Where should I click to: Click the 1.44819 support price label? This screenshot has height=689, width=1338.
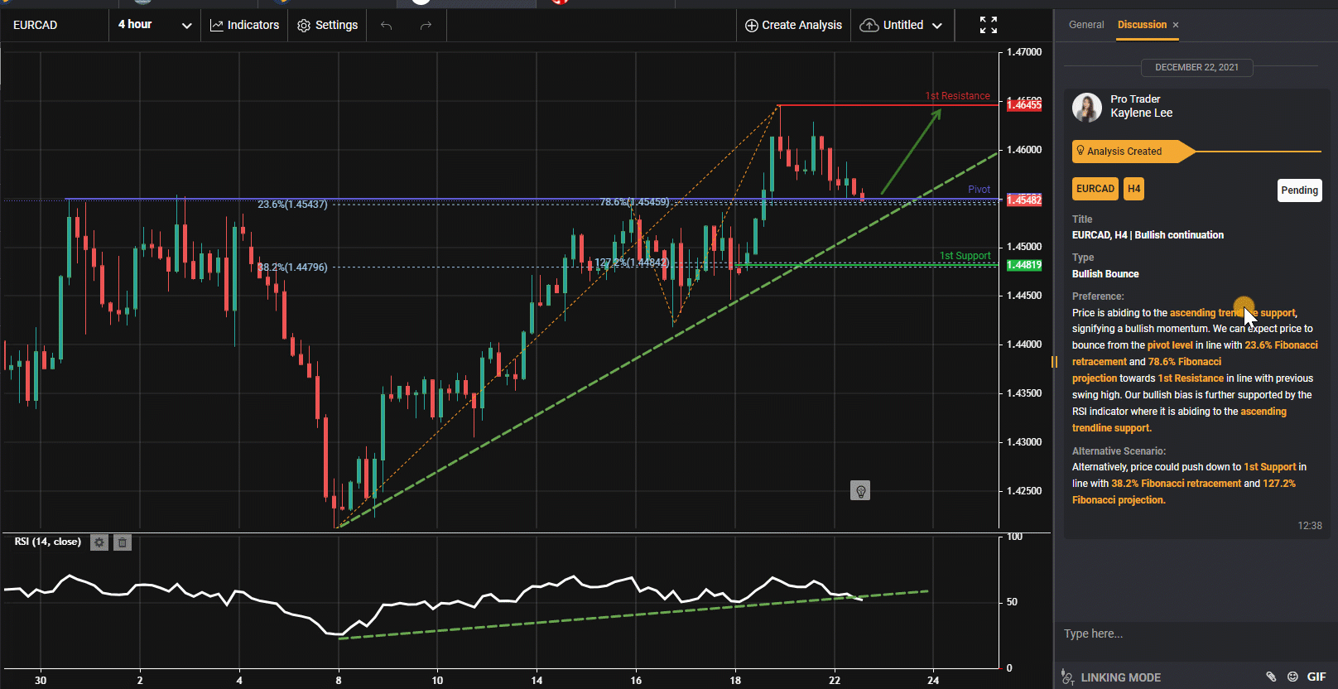coord(1024,265)
